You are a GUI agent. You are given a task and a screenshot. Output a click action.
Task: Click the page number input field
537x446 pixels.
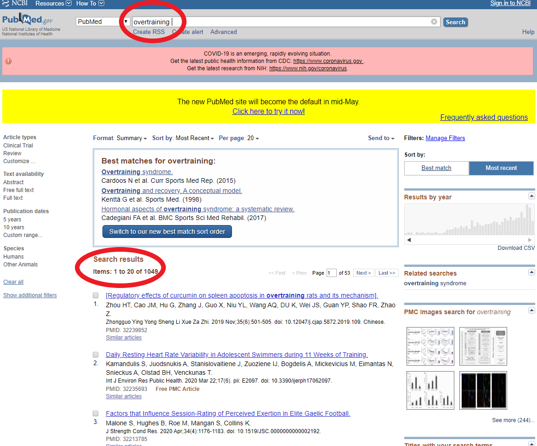(x=331, y=273)
